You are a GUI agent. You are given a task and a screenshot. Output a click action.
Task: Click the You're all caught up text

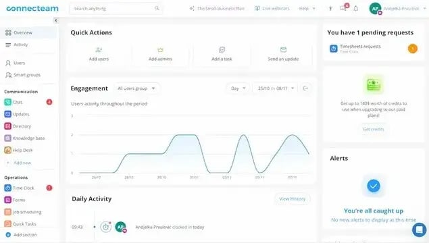[374, 211]
